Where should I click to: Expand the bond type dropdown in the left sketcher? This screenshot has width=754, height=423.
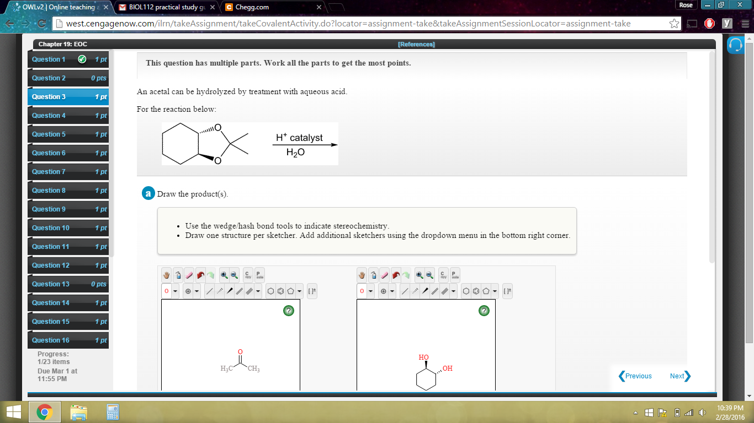point(257,291)
